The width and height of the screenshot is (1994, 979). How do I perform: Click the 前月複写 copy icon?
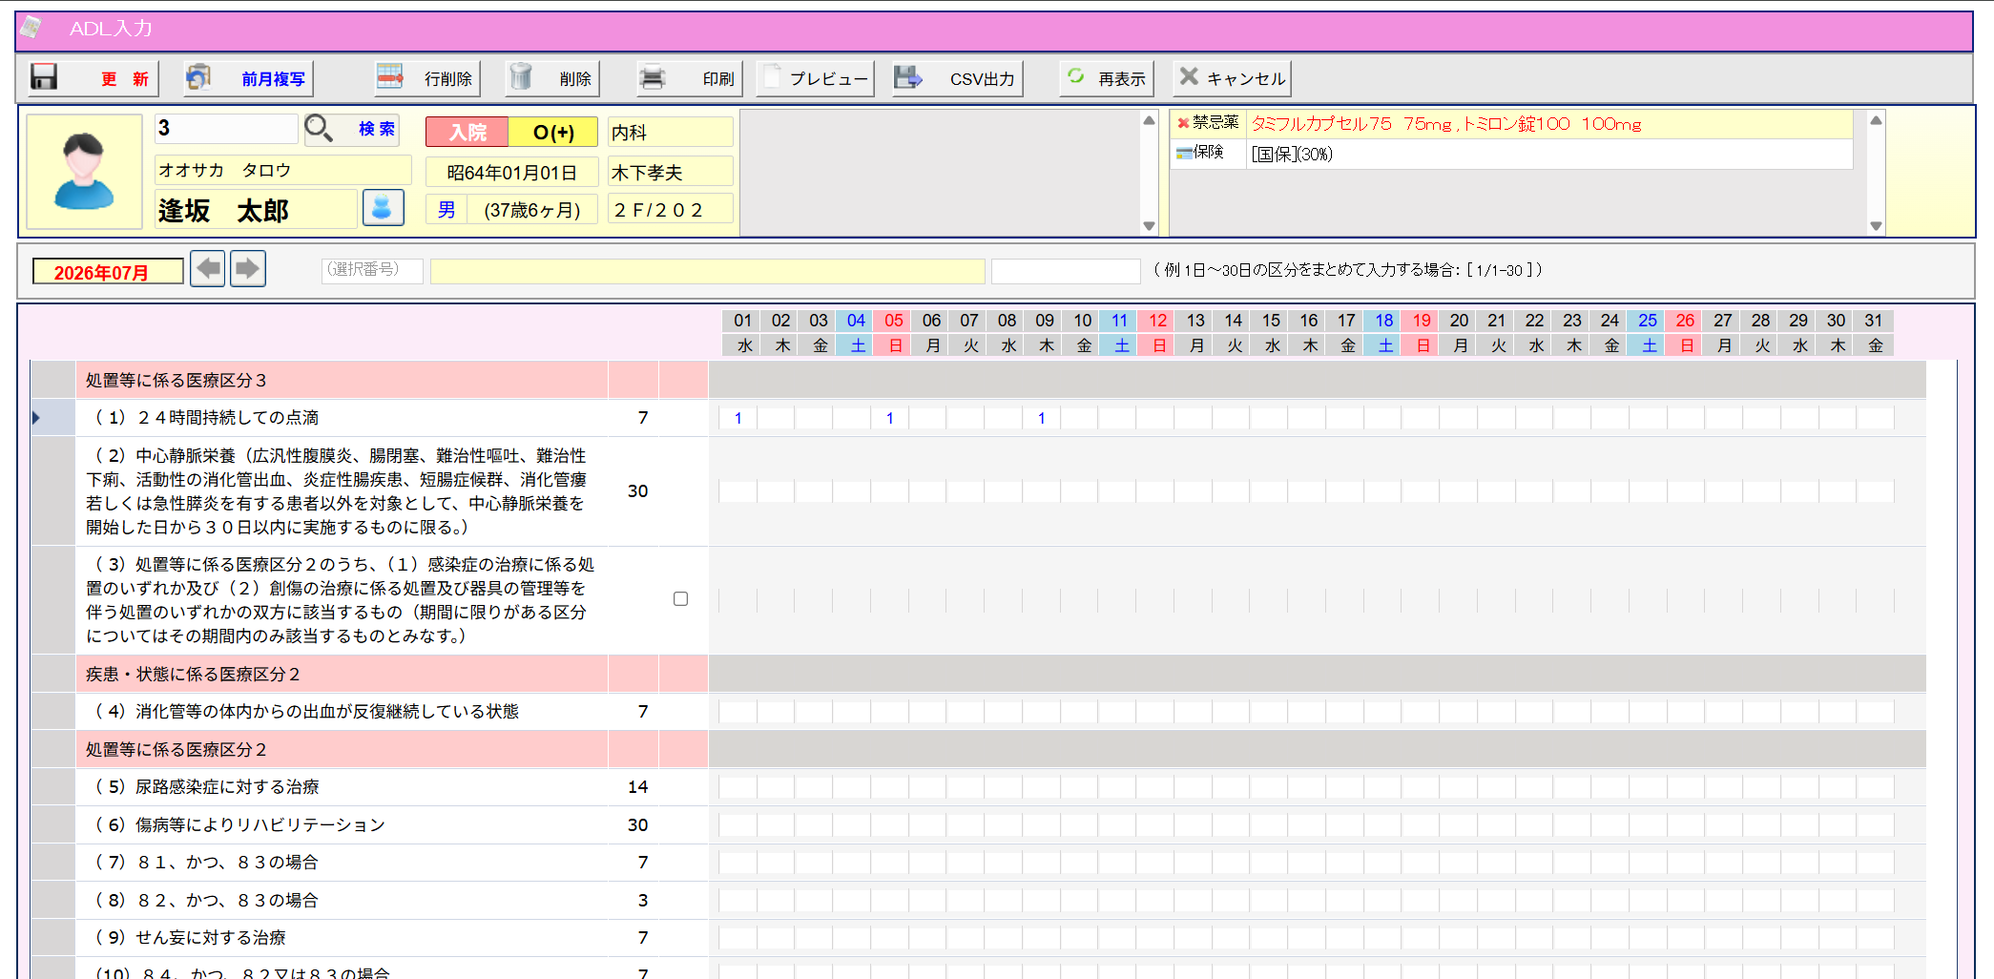[198, 77]
